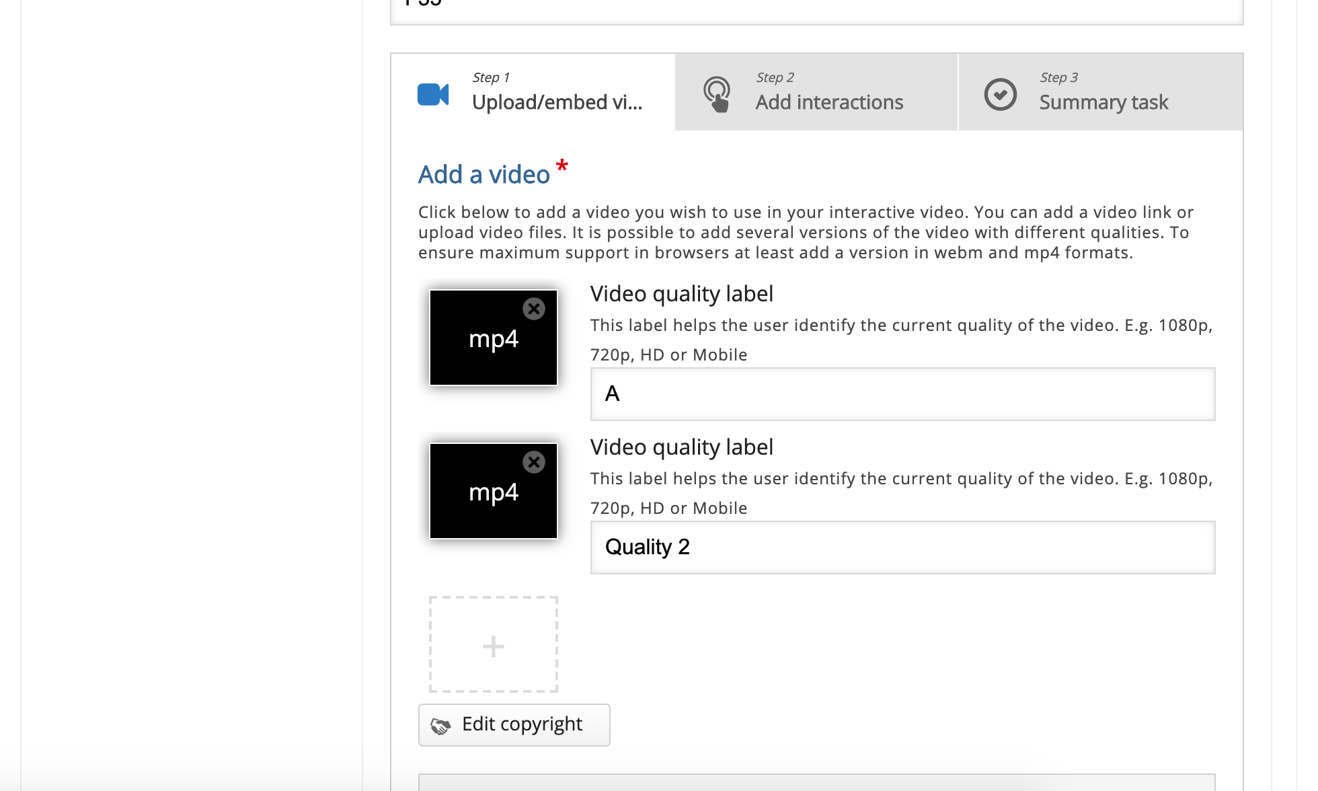Image resolution: width=1318 pixels, height=791 pixels.
Task: Click the checkmark circle icon in Step 3
Action: click(1001, 94)
